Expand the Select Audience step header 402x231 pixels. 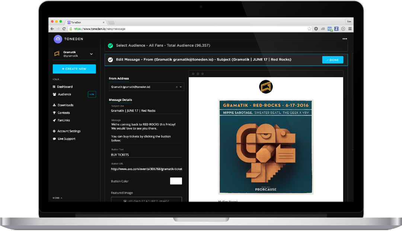(226, 46)
